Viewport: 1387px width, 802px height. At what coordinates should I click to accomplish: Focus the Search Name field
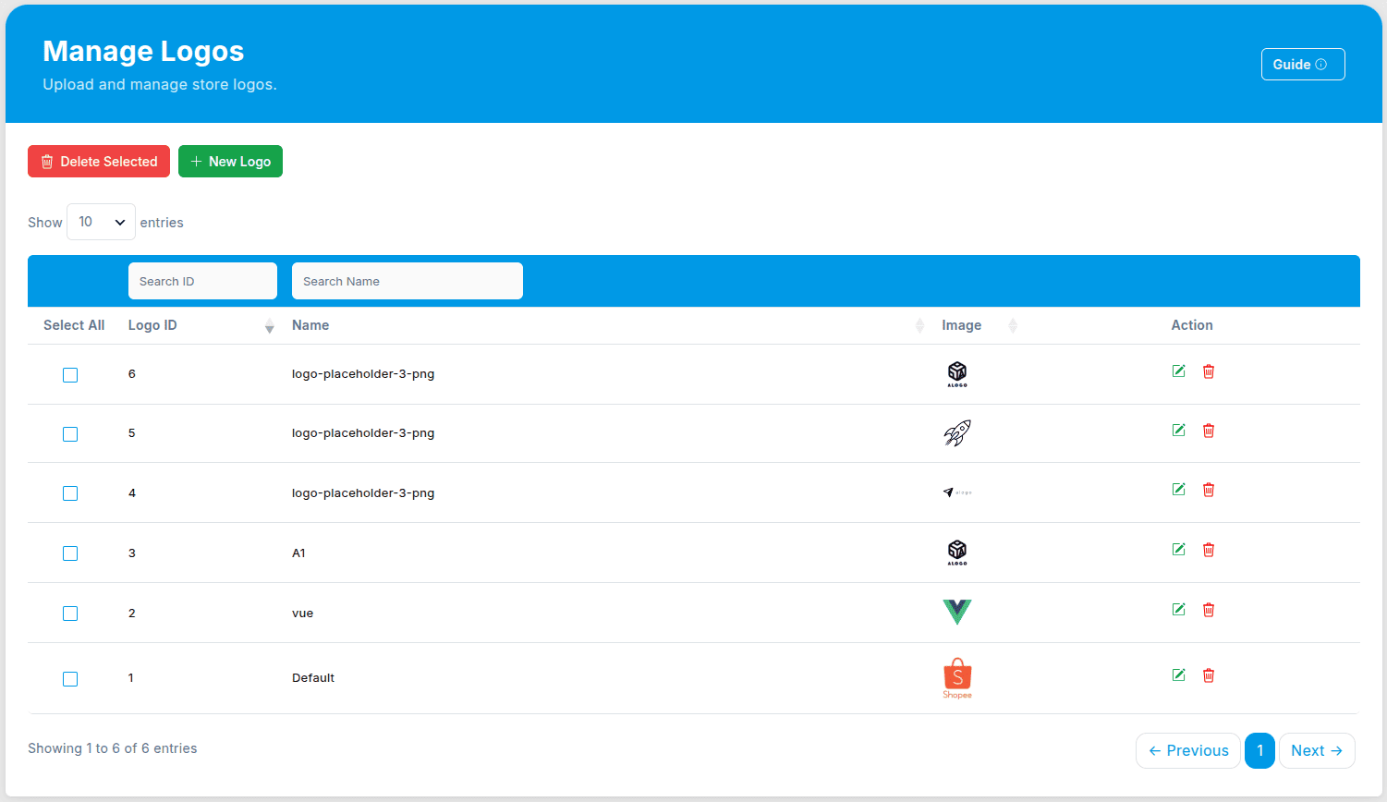point(408,281)
